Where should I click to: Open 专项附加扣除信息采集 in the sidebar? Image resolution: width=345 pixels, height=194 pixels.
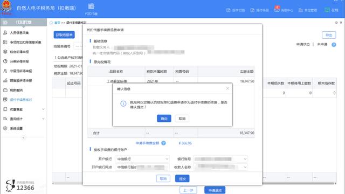(25, 42)
